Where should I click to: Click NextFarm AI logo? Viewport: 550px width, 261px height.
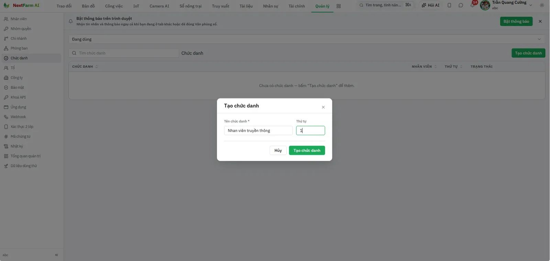22,5
